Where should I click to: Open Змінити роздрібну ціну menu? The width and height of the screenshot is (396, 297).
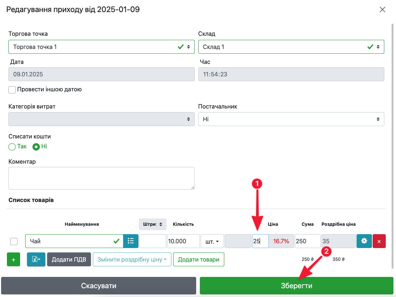click(132, 259)
